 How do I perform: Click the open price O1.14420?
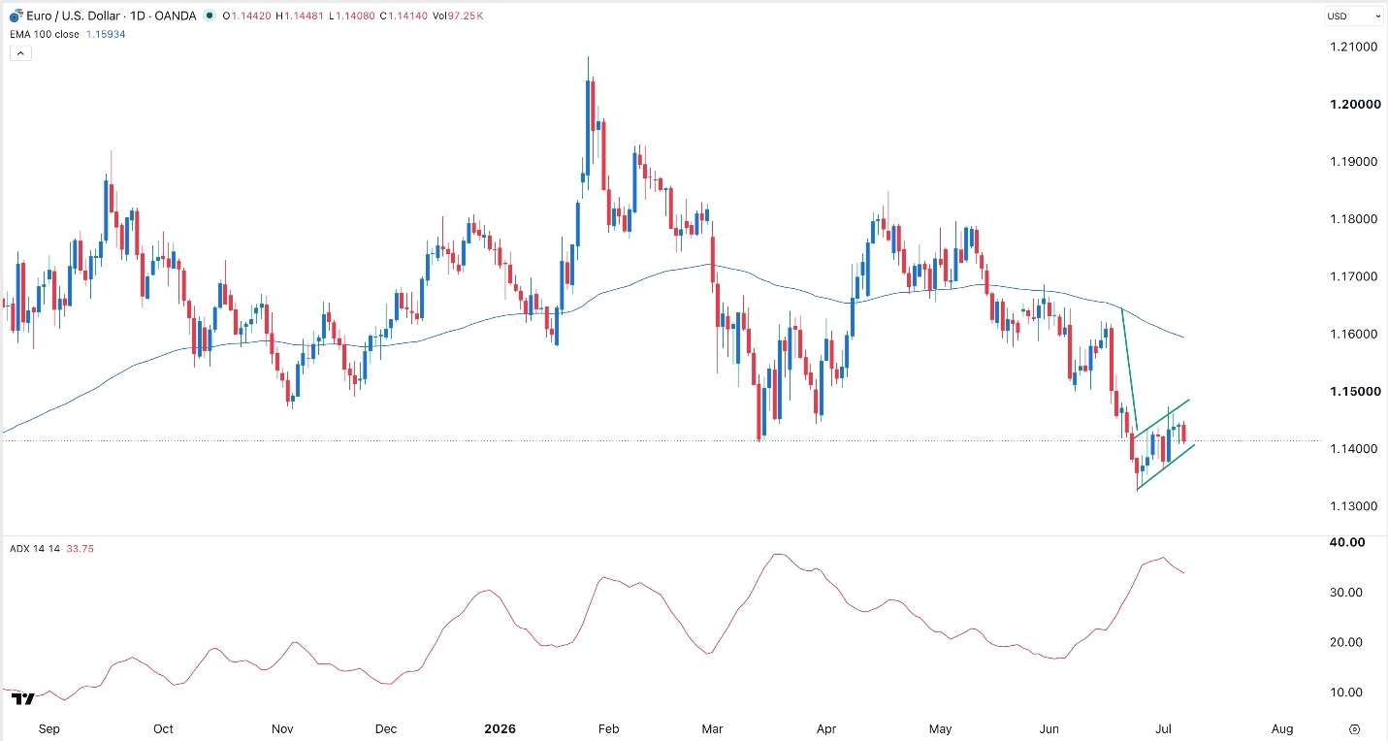coord(247,16)
